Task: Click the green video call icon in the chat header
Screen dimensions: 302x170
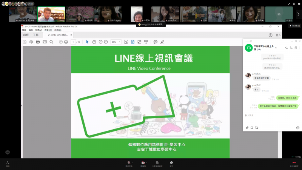Action: (x=249, y=48)
